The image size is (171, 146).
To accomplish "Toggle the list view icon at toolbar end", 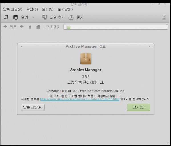I will coord(164,17).
